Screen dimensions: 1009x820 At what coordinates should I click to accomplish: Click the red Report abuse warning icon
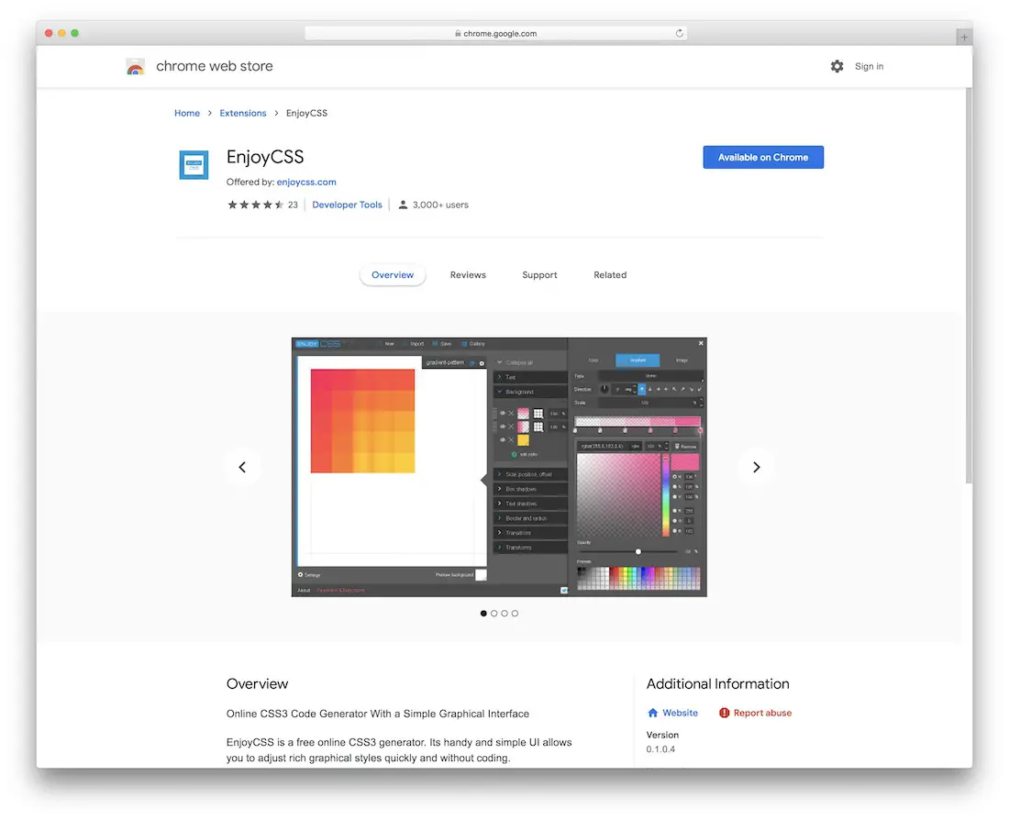725,713
